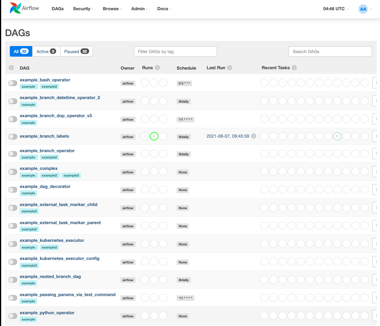The height and width of the screenshot is (326, 380).
Task: Switch to the Active DAGs filter
Action: pyautogui.click(x=46, y=52)
